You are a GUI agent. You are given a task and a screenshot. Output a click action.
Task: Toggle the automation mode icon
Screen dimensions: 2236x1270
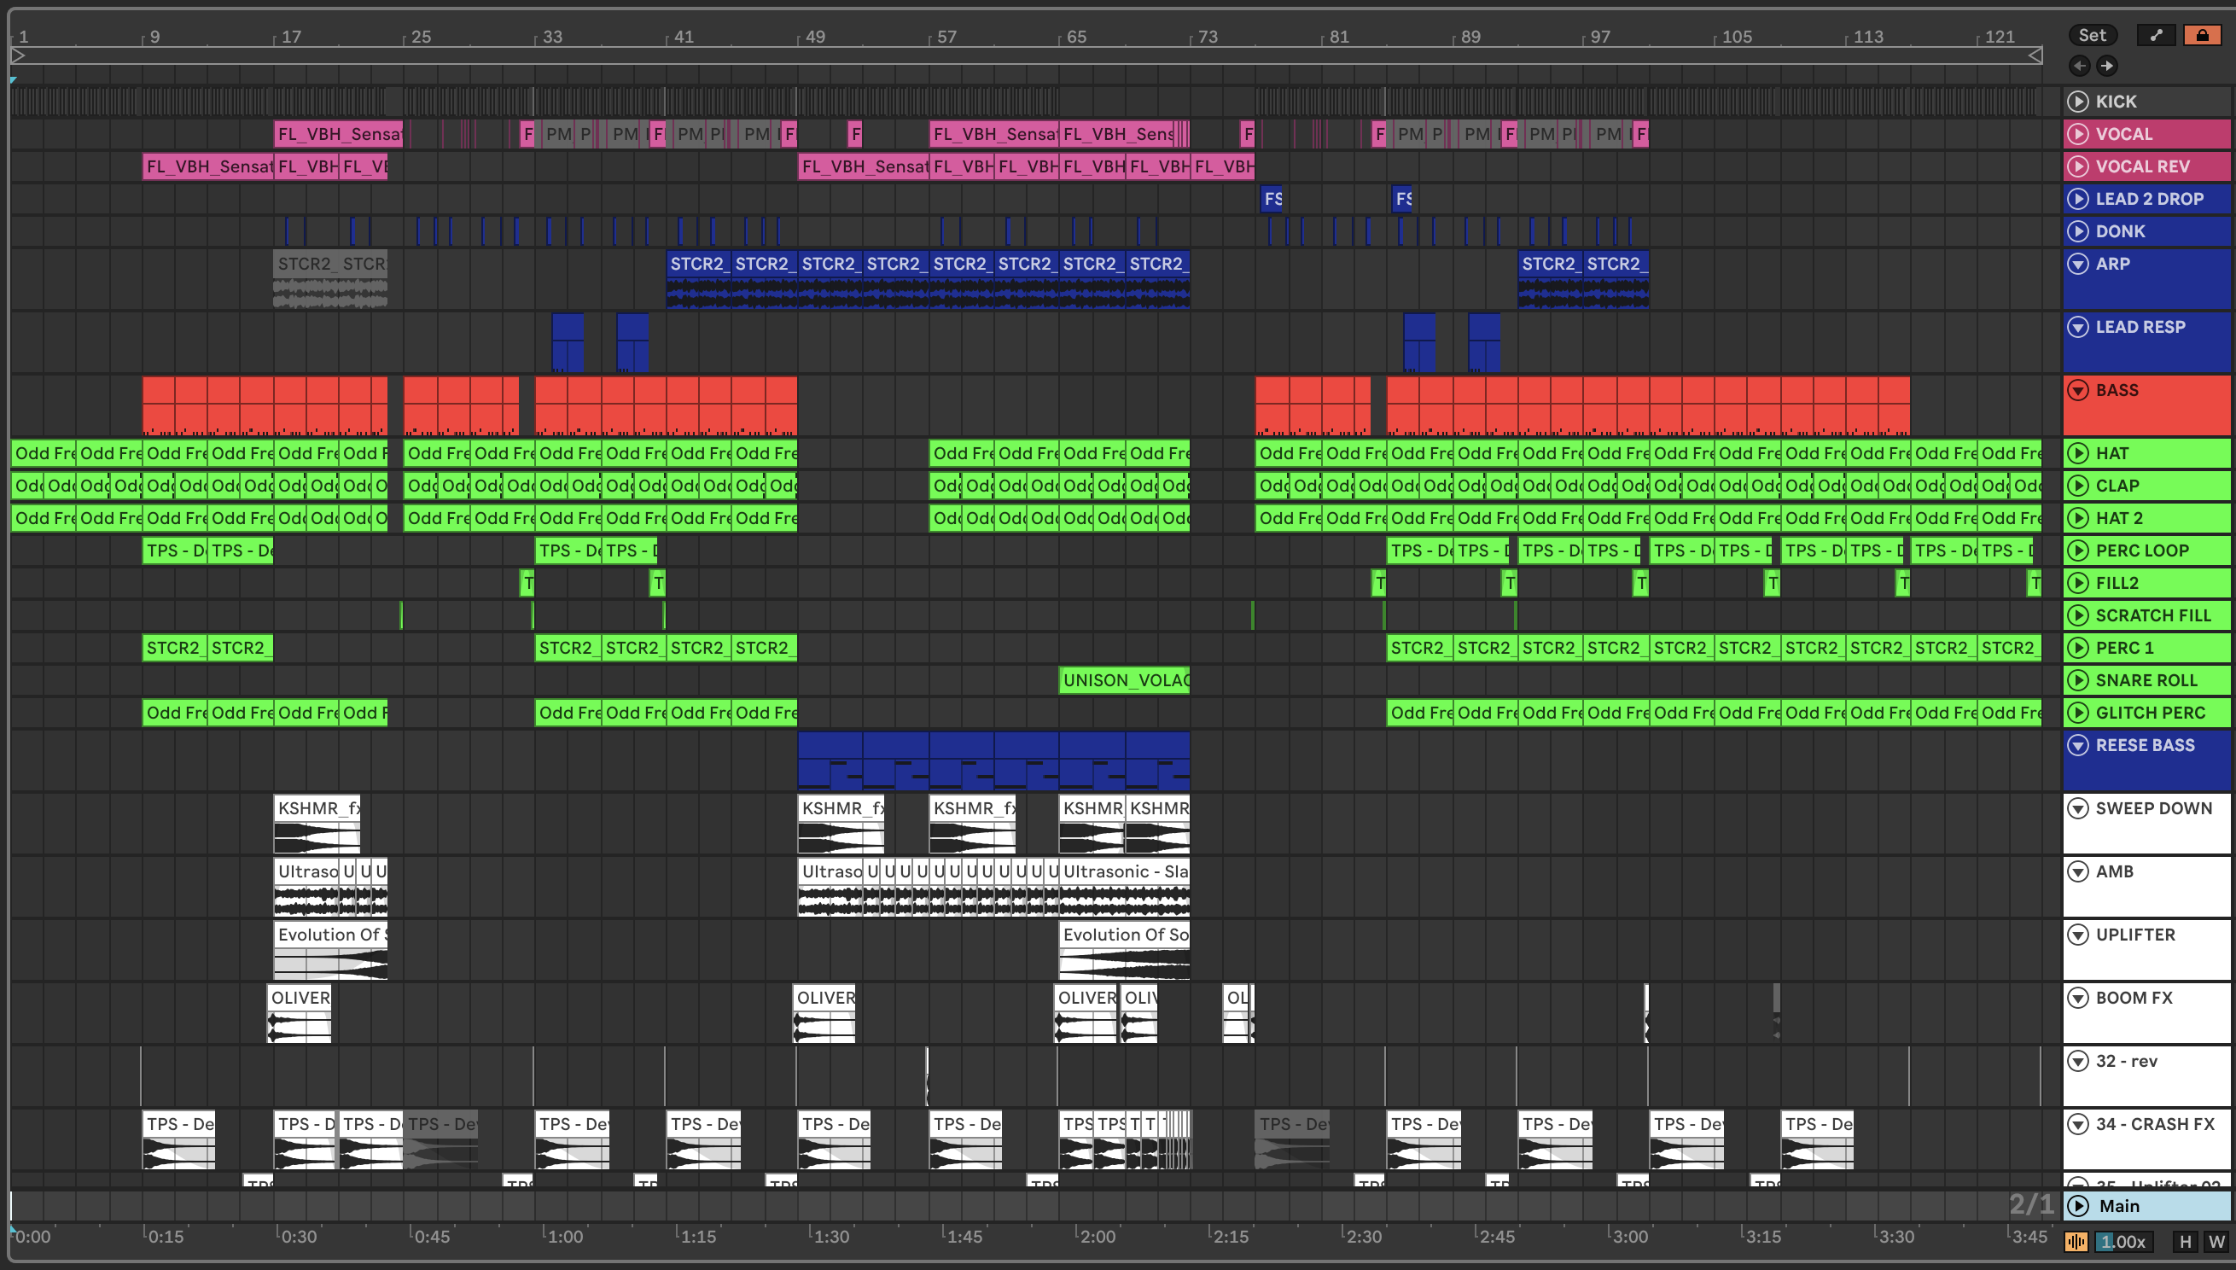point(2157,35)
